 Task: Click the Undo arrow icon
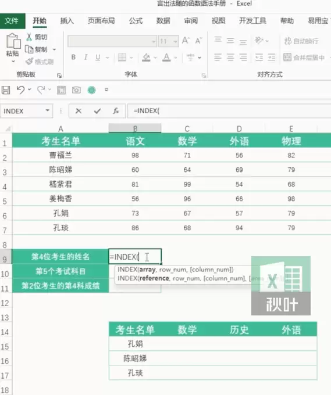[x=21, y=89]
